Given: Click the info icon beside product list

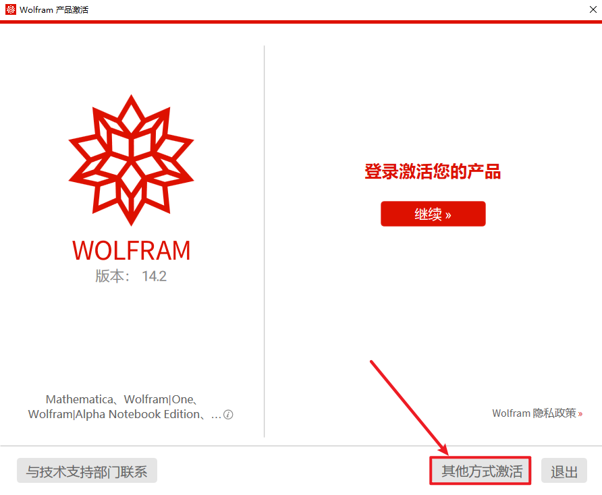Looking at the screenshot, I should pos(228,415).
